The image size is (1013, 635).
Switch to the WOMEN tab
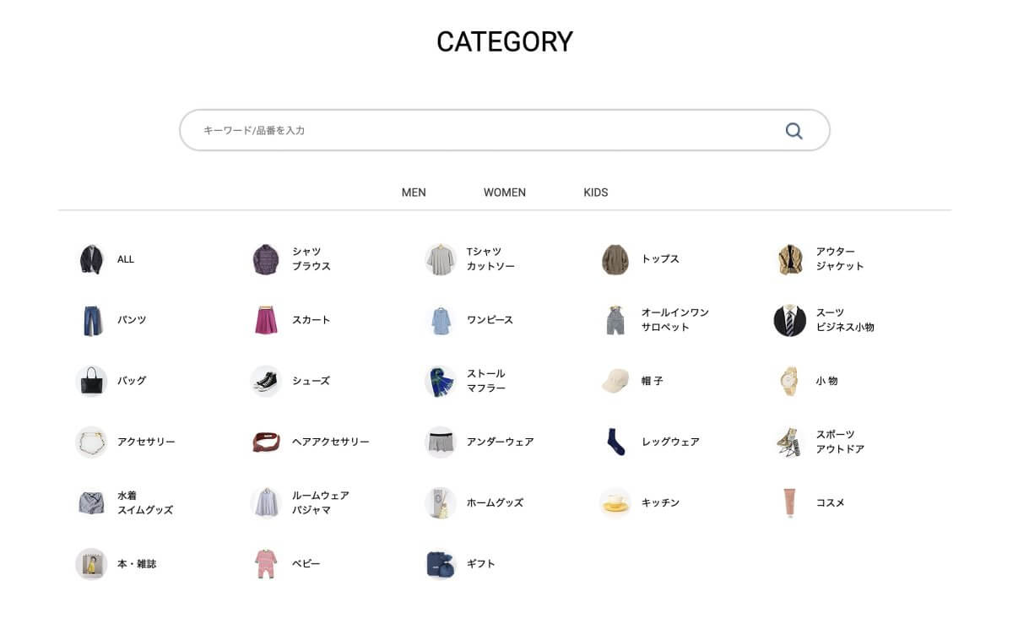505,193
